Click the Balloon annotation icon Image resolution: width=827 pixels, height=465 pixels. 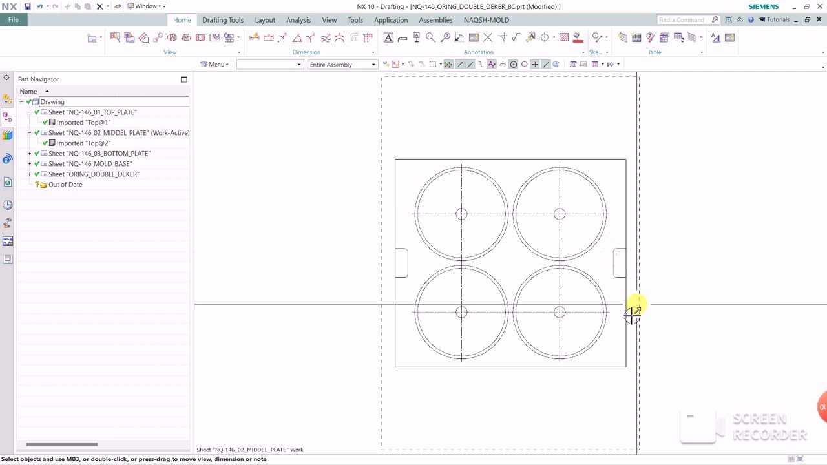pyautogui.click(x=446, y=37)
